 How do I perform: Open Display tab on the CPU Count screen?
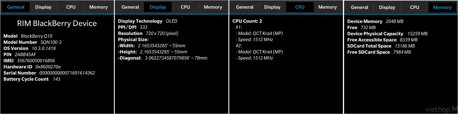click(272, 7)
